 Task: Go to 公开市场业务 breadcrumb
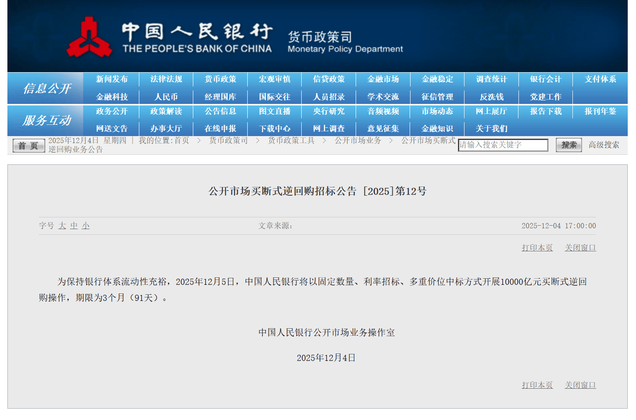click(357, 140)
